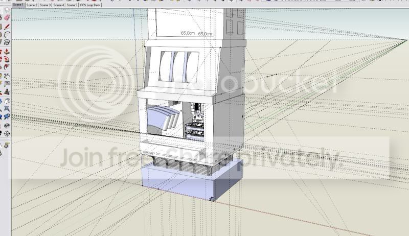Click the 65,0cm dimension label
This screenshot has height=236, width=409.
[x=188, y=33]
